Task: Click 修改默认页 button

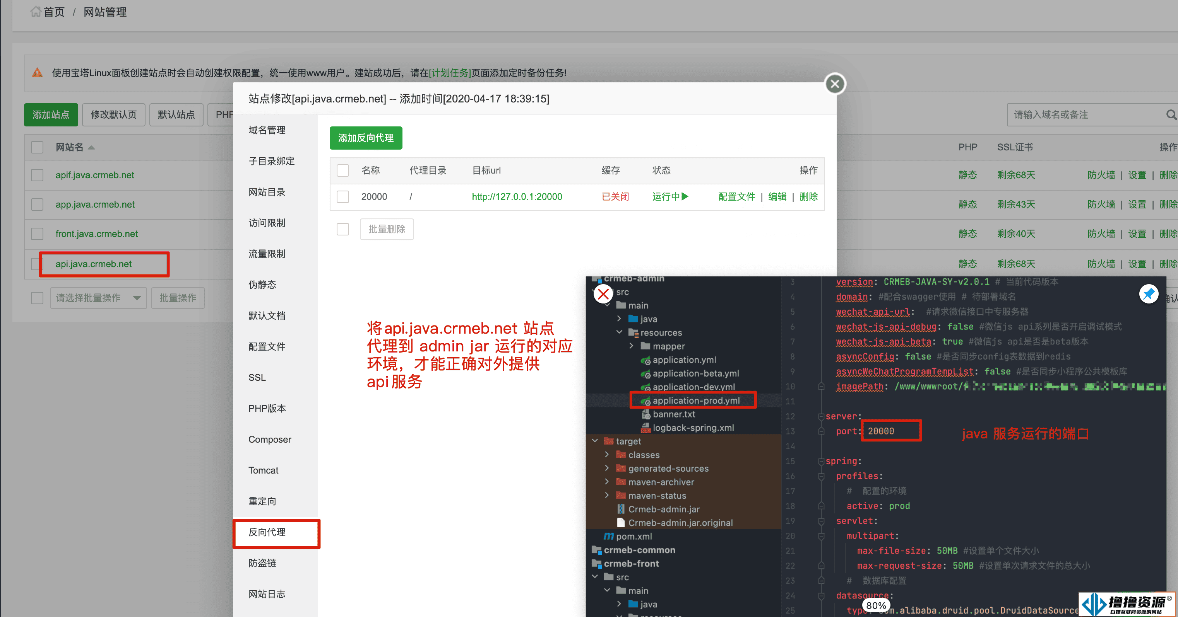Action: [113, 115]
